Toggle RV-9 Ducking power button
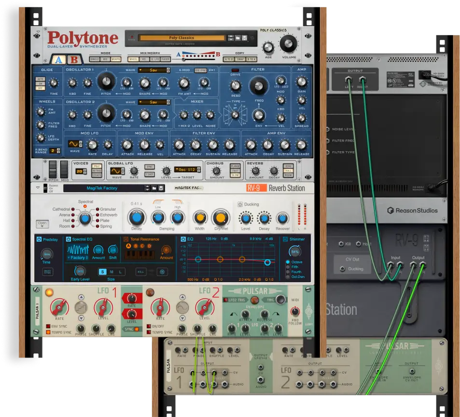 click(x=240, y=204)
